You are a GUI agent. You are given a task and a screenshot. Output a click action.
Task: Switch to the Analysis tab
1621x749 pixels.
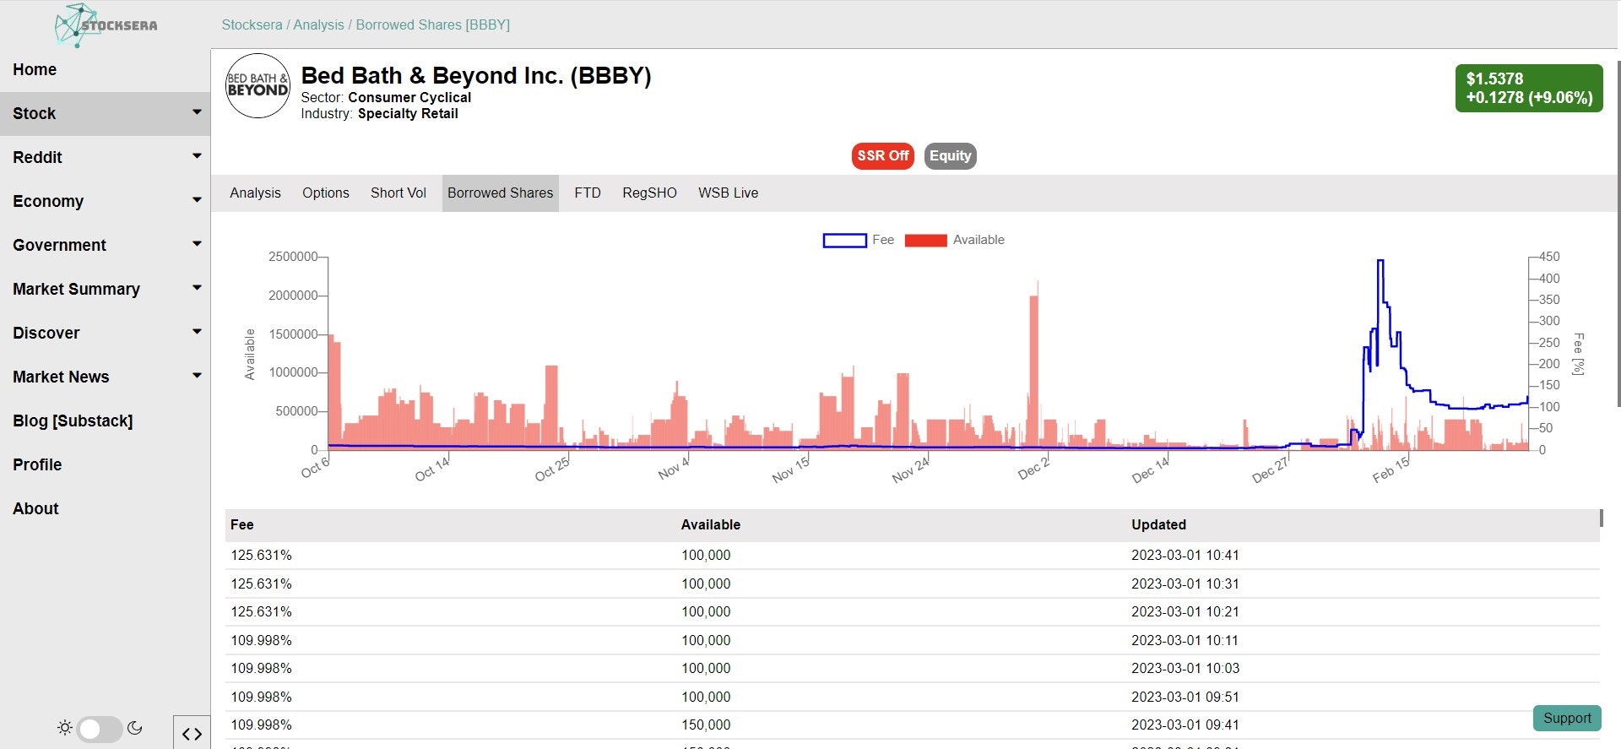point(255,193)
